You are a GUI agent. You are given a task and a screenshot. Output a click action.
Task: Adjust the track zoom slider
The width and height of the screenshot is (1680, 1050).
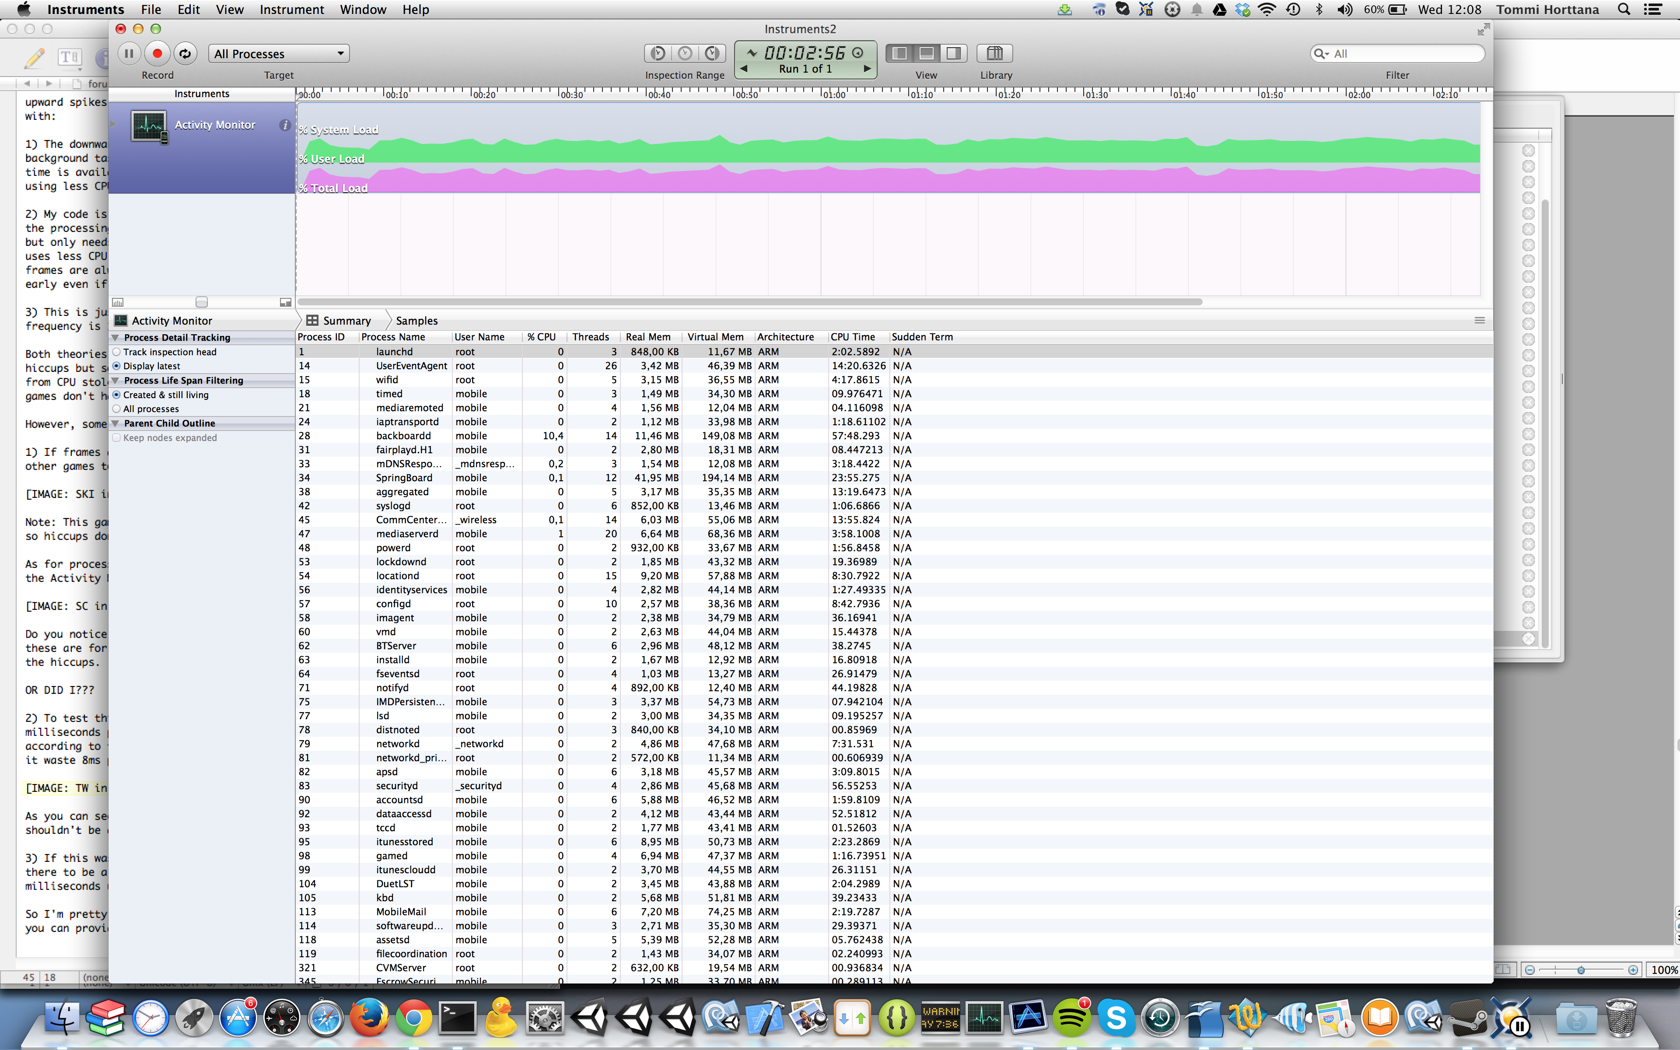point(201,302)
